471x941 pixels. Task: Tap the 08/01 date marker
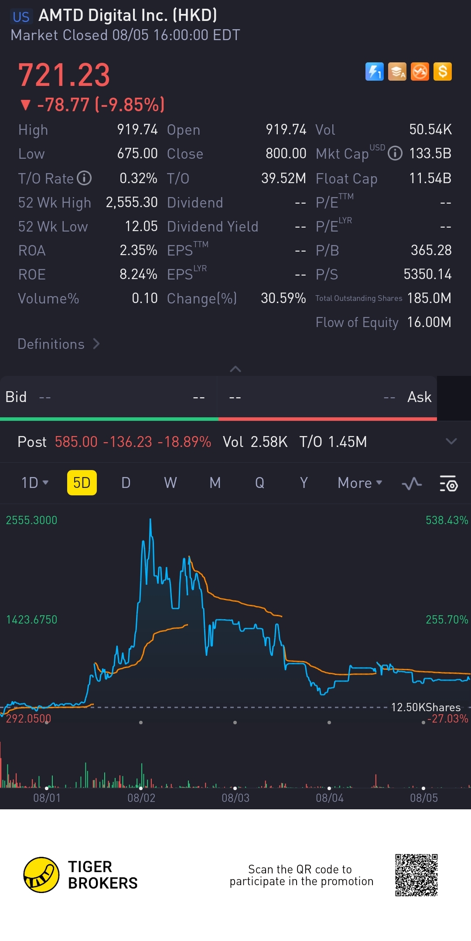pyautogui.click(x=47, y=798)
